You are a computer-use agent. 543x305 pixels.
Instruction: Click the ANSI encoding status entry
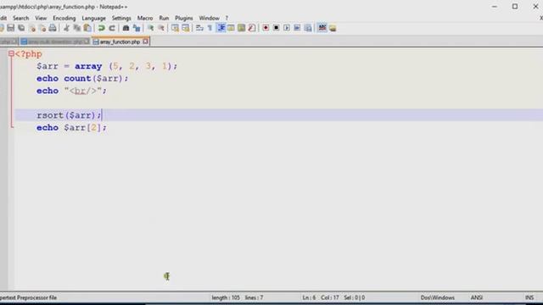coord(477,297)
